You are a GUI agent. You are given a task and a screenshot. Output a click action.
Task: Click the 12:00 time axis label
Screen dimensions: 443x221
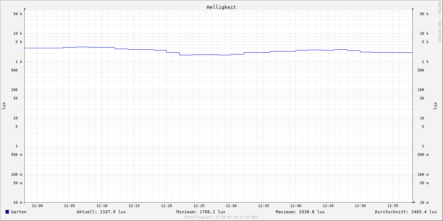[x=37, y=206]
